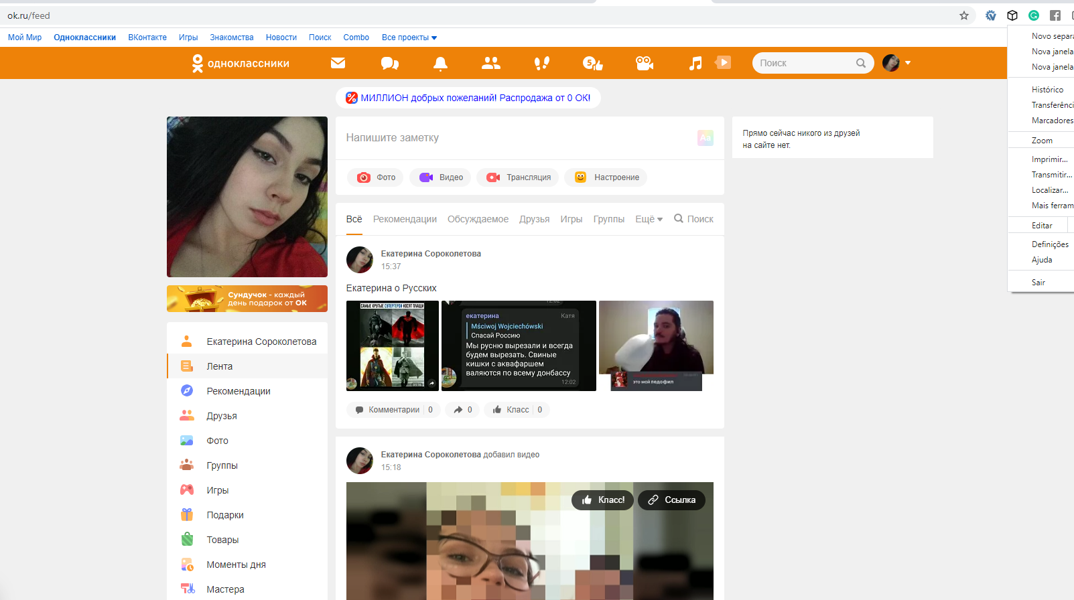1074x600 pixels.
Task: Expand the Ещё feed filter dropdown
Action: tap(649, 219)
